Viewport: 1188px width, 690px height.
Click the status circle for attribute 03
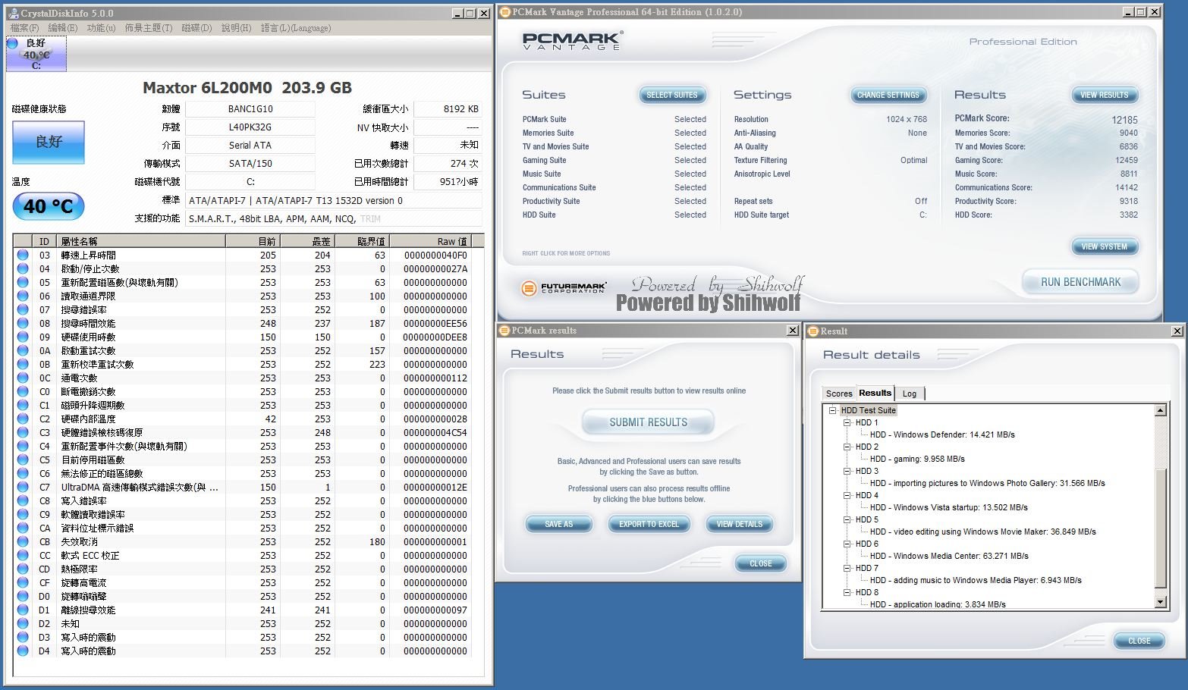pos(23,256)
